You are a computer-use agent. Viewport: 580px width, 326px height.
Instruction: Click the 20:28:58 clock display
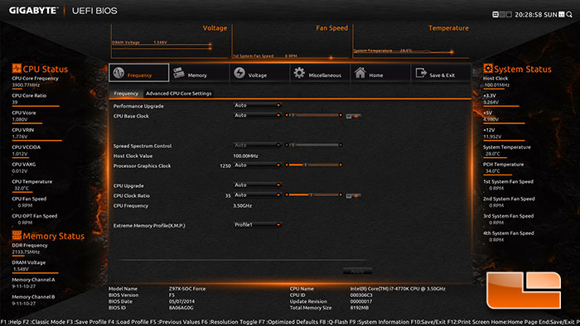[529, 15]
